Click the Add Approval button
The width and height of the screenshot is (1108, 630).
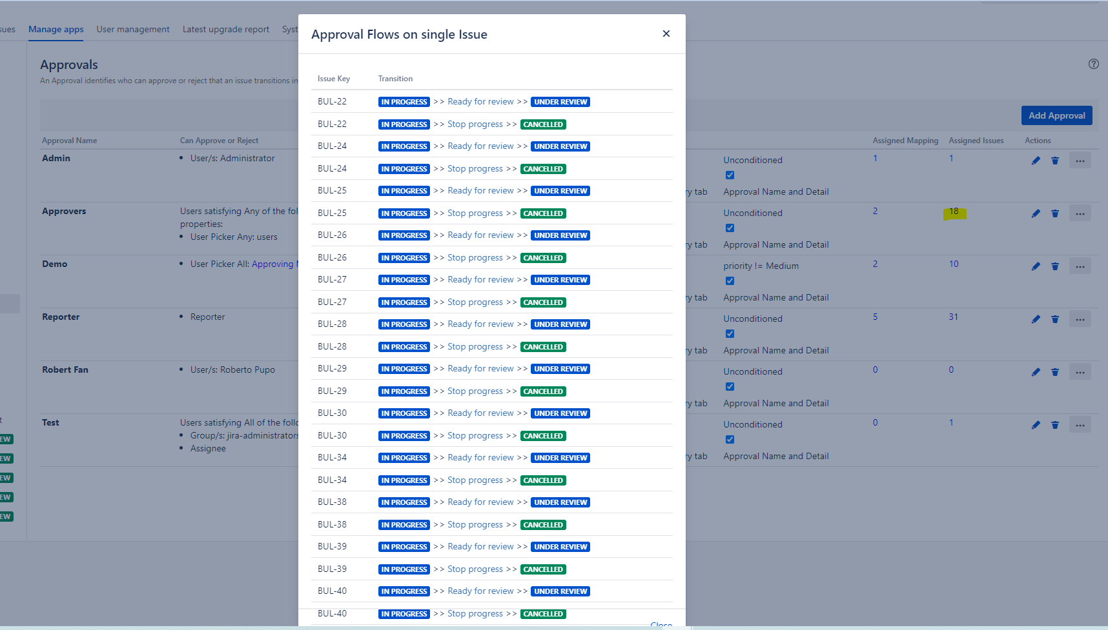tap(1056, 115)
